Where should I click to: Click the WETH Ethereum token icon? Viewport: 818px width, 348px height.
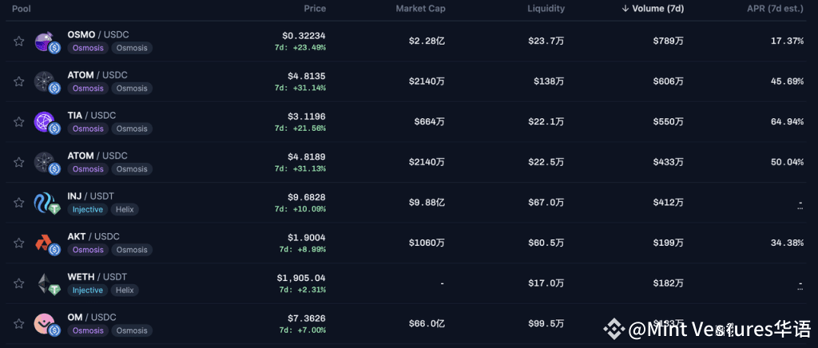[44, 283]
